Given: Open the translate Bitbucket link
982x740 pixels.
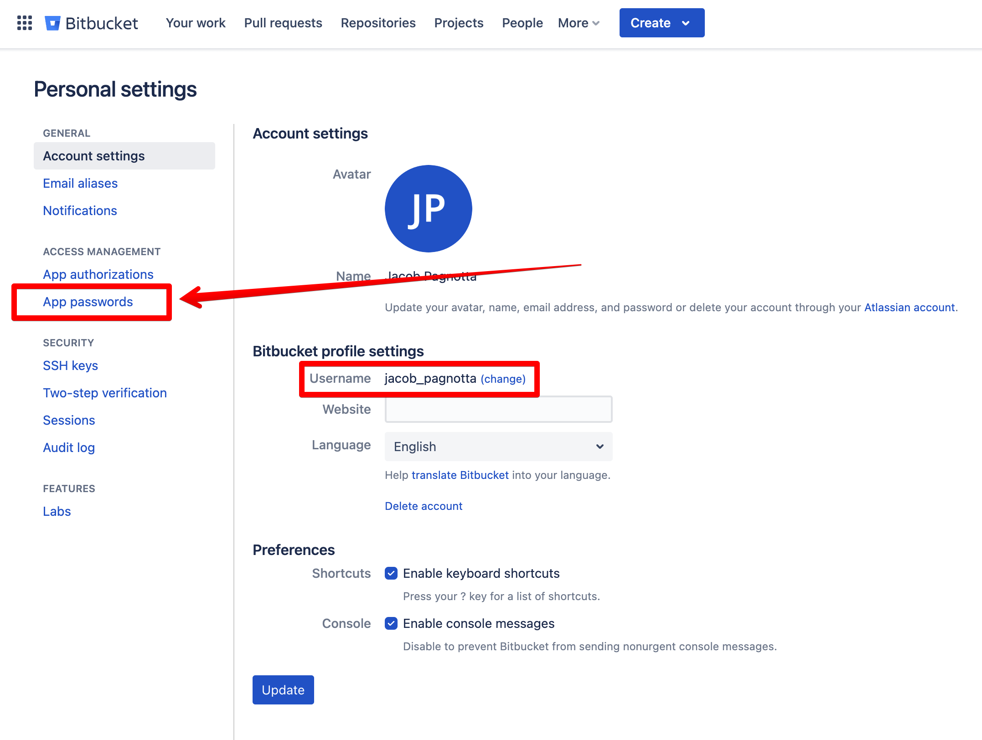Looking at the screenshot, I should 460,475.
